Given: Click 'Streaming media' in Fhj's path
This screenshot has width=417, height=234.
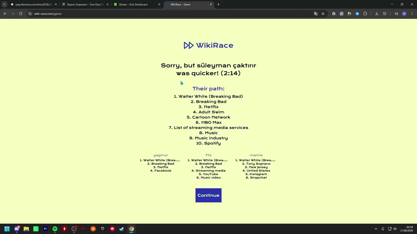Looking at the screenshot, I should tap(208, 171).
